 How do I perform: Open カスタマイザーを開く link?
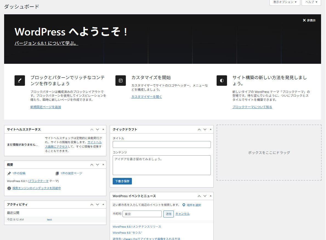click(x=147, y=97)
